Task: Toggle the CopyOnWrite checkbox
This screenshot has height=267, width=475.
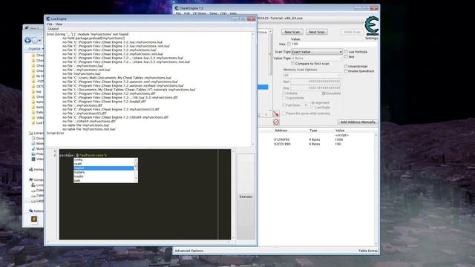Action: [x=284, y=98]
